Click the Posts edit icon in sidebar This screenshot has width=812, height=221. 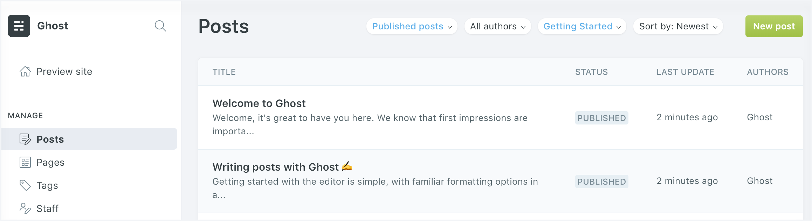tap(25, 139)
